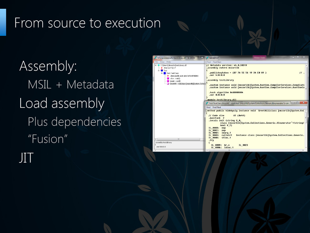Click the .maxstack 2 line
310x233 pixels.
[216, 118]
